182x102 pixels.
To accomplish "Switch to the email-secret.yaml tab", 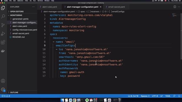I will 116,7.
